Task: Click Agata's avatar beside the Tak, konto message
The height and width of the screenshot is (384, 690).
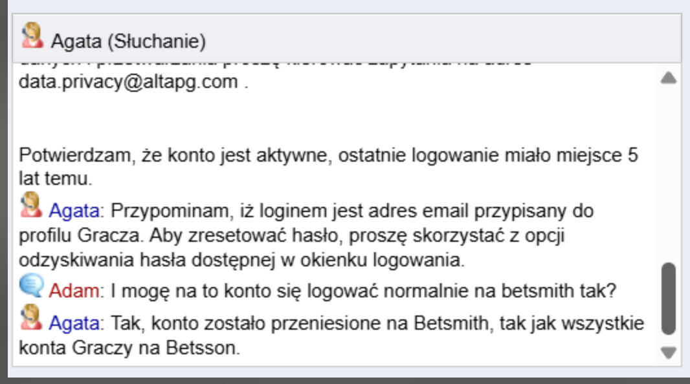Action: pos(31,317)
